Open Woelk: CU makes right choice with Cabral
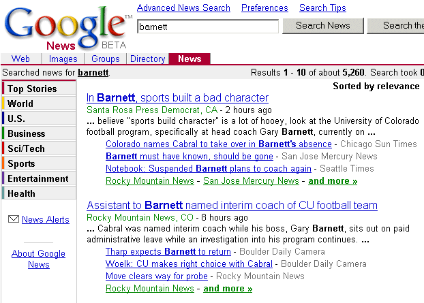Screen dimensions: 424x303 [189, 264]
